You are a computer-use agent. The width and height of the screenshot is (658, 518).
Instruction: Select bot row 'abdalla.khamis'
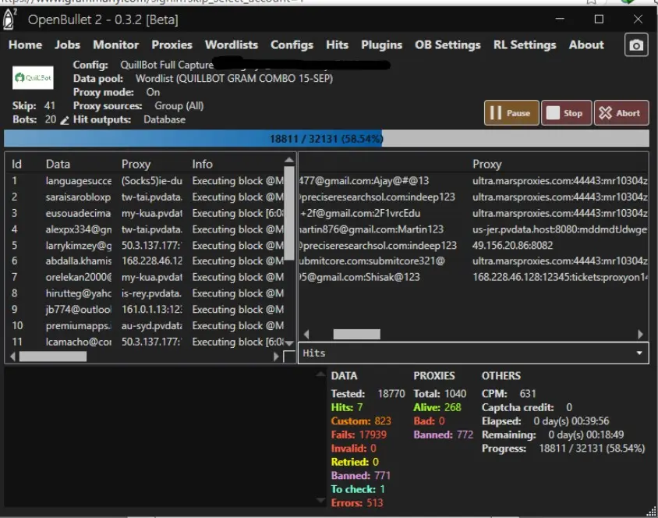pos(145,261)
